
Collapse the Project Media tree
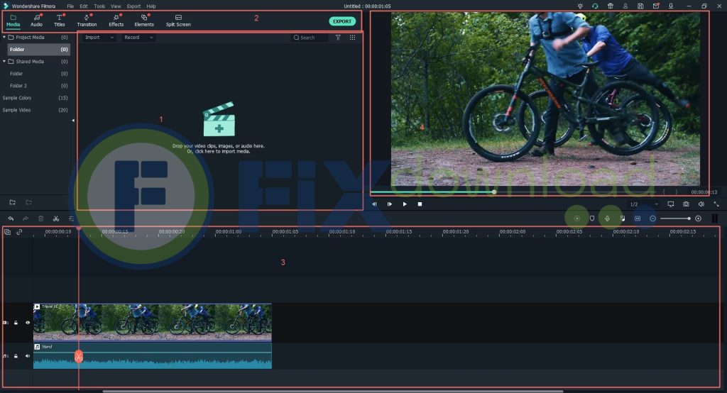click(4, 37)
